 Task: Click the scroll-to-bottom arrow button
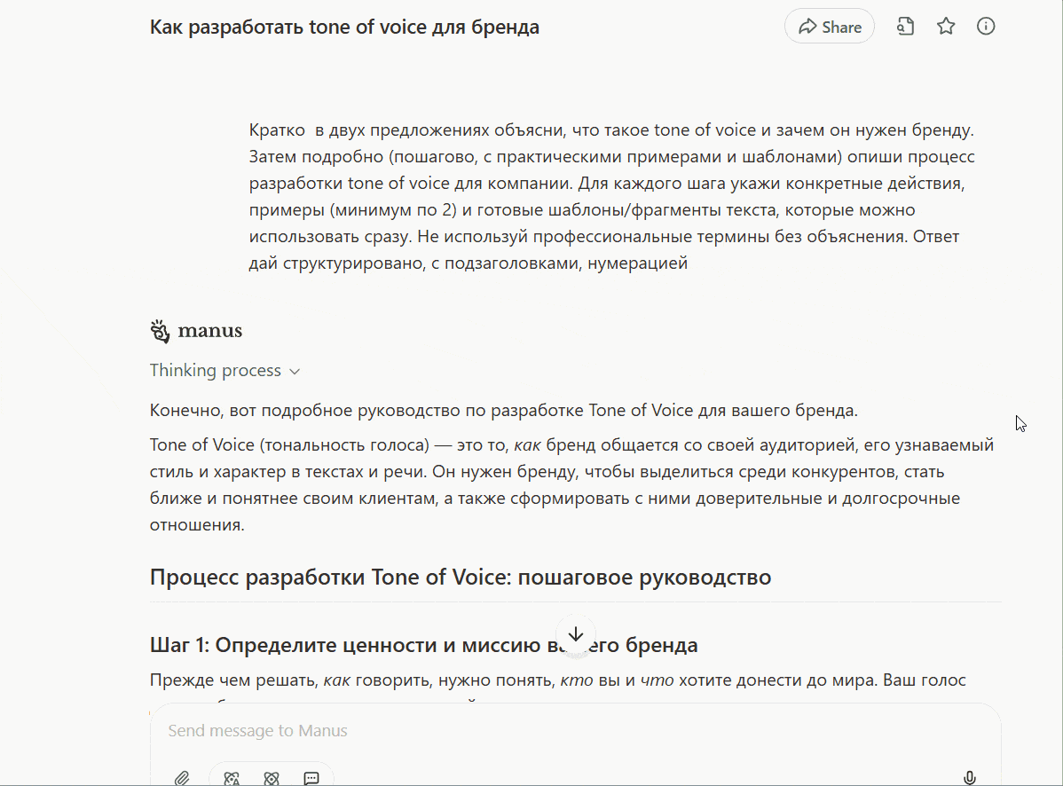(x=576, y=634)
